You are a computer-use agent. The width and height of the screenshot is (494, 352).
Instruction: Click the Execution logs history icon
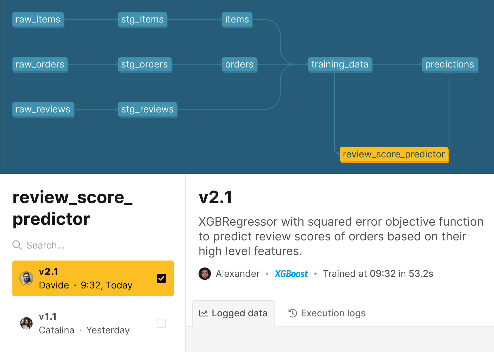293,313
